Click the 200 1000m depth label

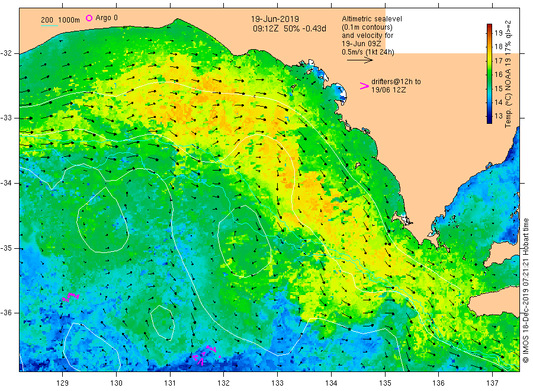(x=60, y=20)
